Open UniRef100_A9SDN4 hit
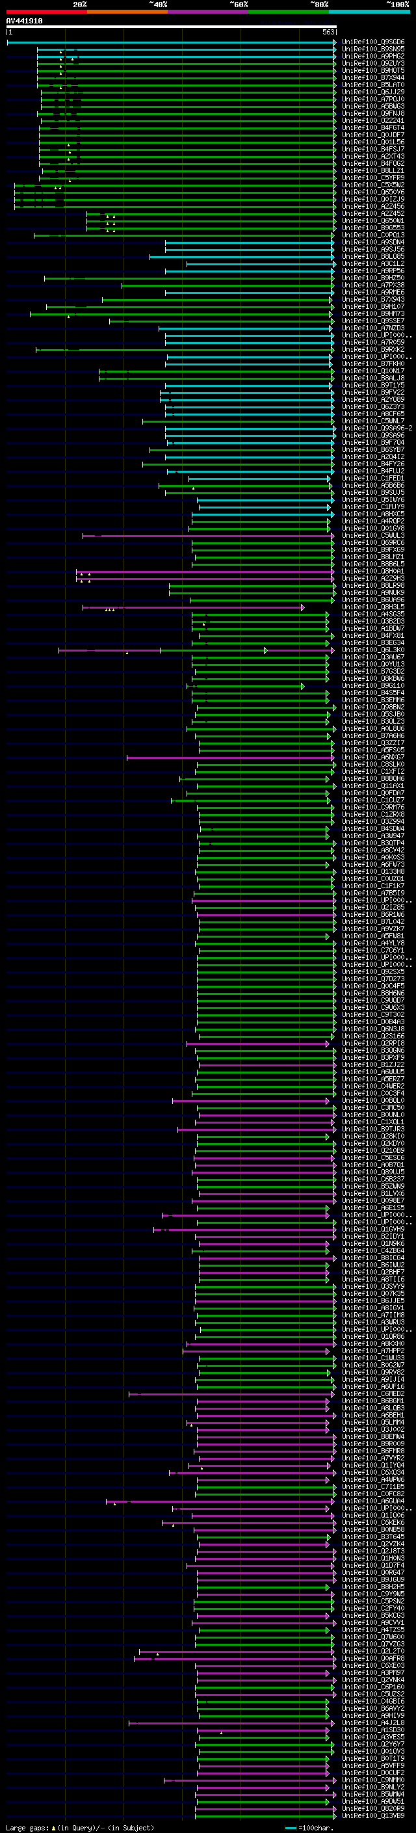Viewport: 416px width, 1833px height. pyautogui.click(x=372, y=243)
